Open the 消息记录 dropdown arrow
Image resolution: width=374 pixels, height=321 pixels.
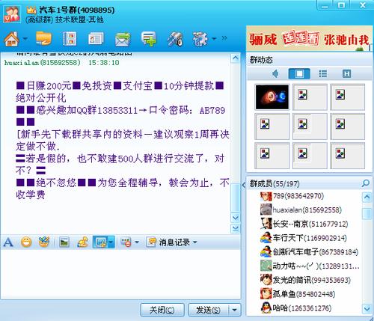click(195, 242)
